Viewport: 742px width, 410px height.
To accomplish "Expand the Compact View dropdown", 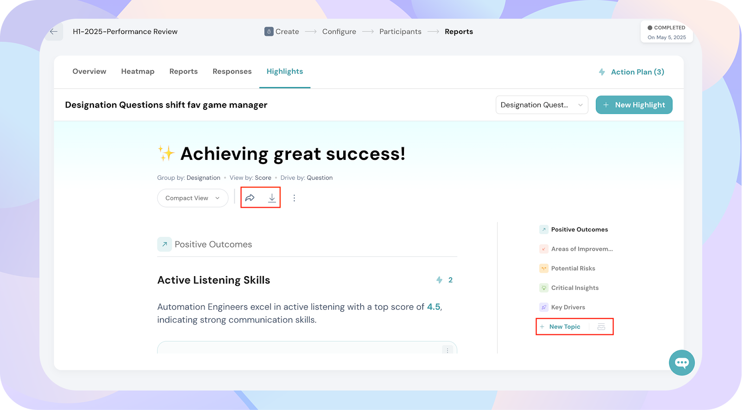I will (x=192, y=198).
